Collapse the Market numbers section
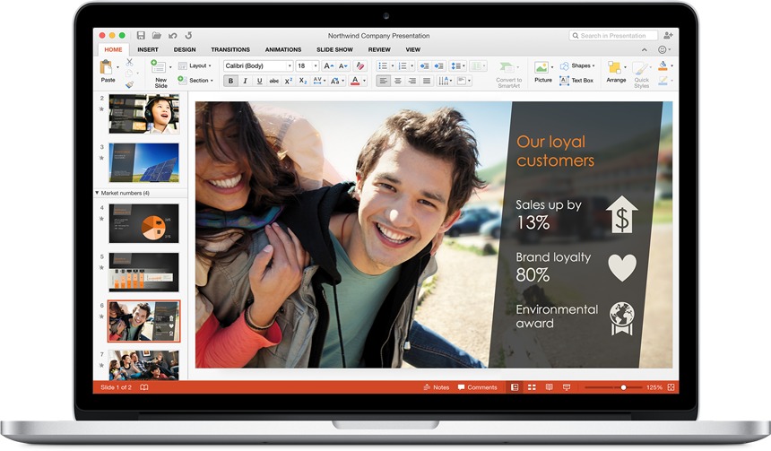The height and width of the screenshot is (451, 771). point(97,193)
